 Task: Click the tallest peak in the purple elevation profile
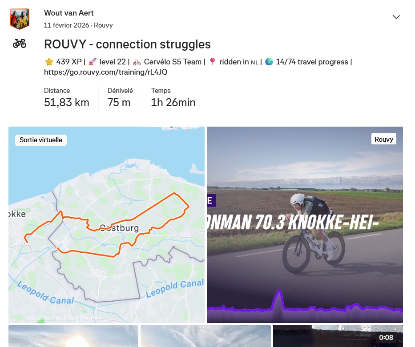click(x=279, y=293)
